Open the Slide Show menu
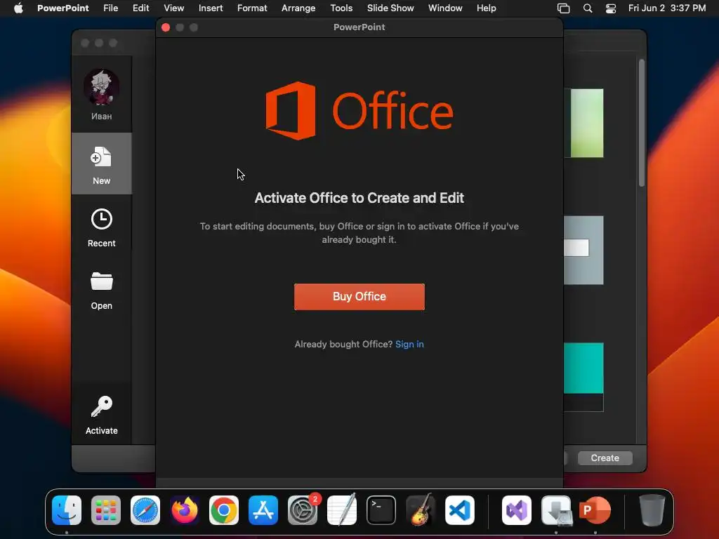This screenshot has height=539, width=719. click(x=390, y=8)
